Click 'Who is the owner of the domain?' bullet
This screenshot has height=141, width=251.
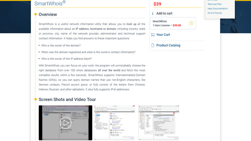[61, 45]
